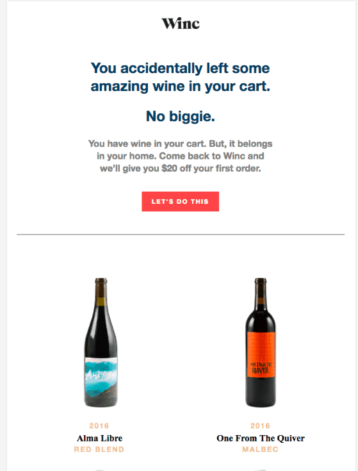358x471 pixels.
Task: Click the Winc logo at top
Action: (181, 24)
